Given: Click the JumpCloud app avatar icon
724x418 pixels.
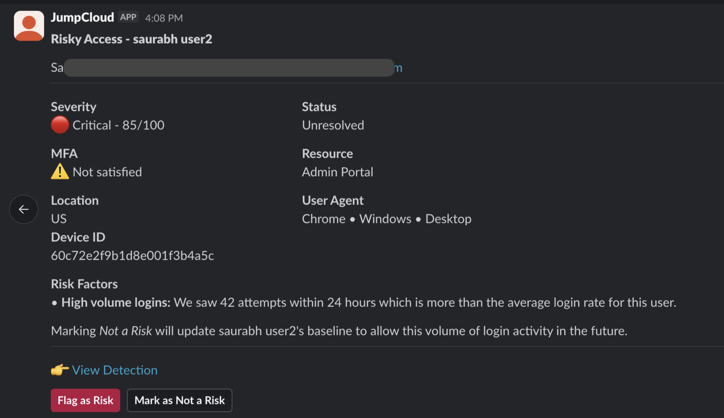Looking at the screenshot, I should [x=29, y=26].
